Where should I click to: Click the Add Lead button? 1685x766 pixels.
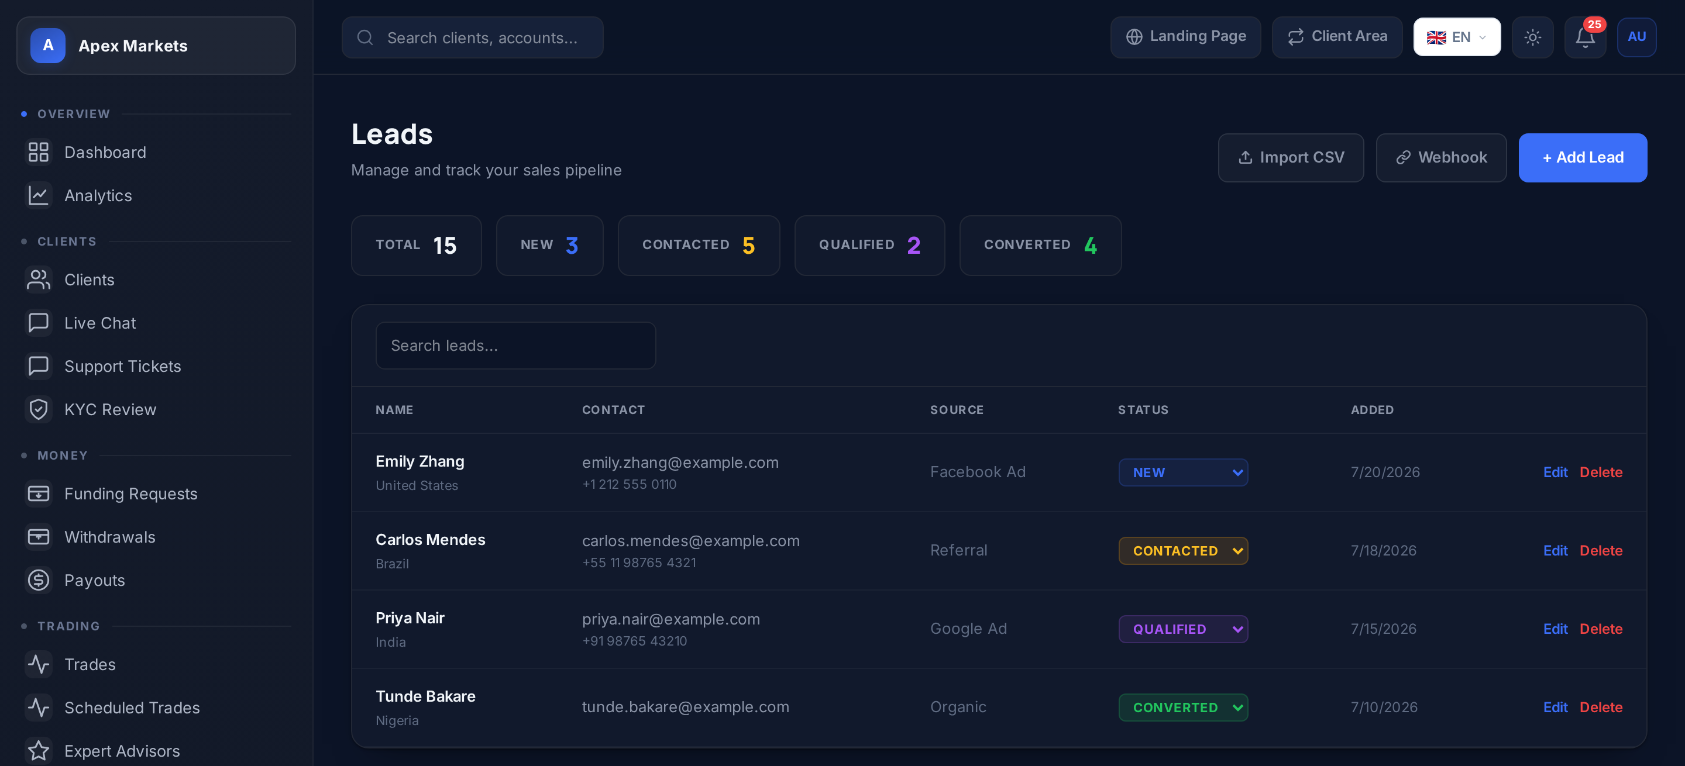point(1582,157)
